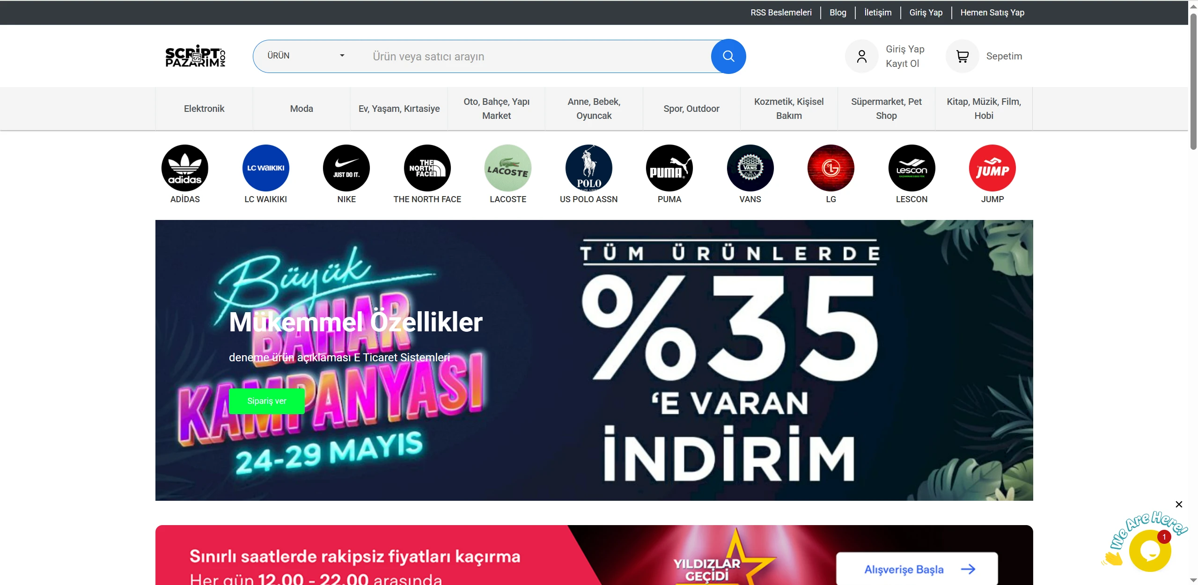Image resolution: width=1198 pixels, height=585 pixels.
Task: Select the Adidas brand logo
Action: (x=185, y=168)
